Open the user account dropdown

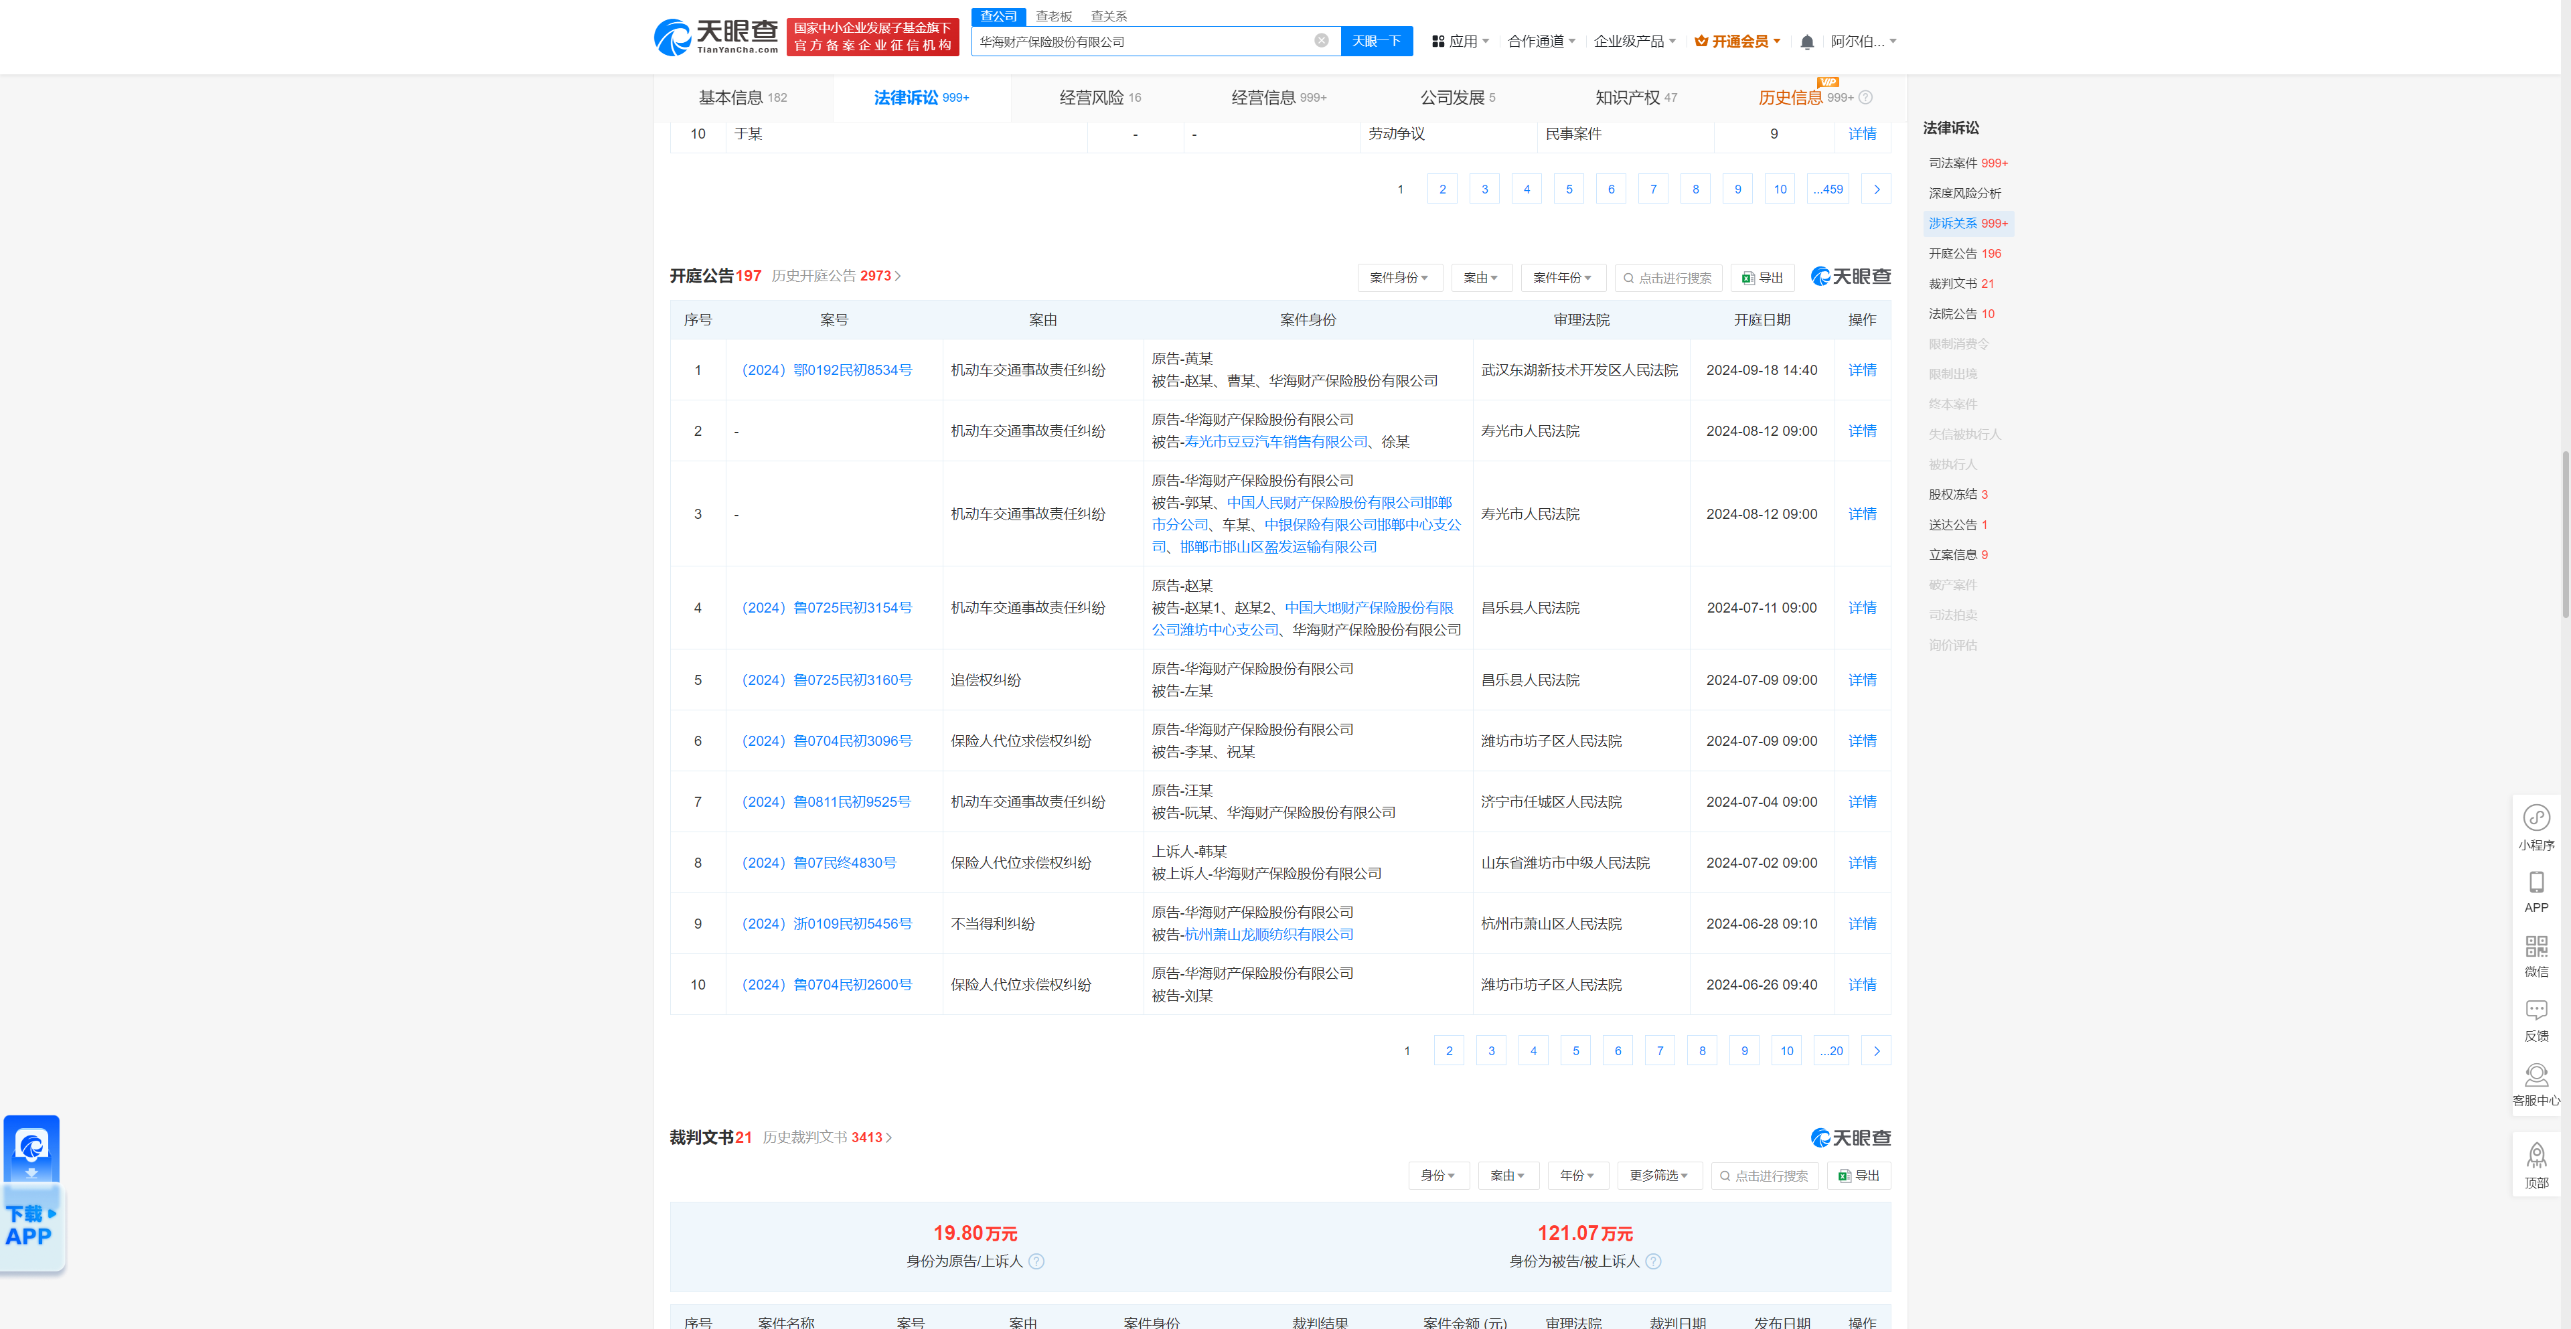1863,42
